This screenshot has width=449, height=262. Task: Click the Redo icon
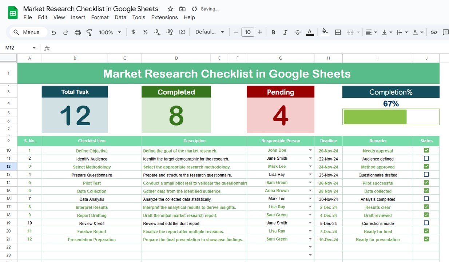tap(65, 32)
